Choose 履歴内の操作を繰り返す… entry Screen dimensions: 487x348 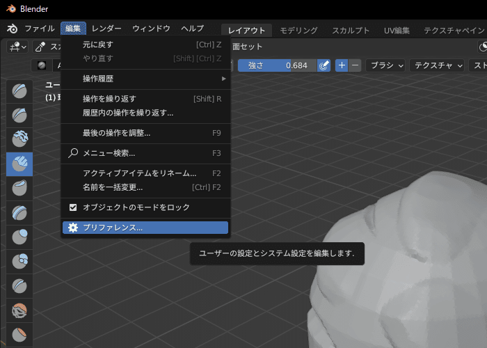(x=145, y=113)
